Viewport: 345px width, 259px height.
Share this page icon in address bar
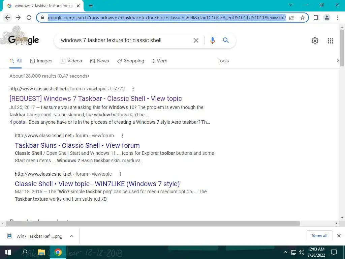point(292,18)
